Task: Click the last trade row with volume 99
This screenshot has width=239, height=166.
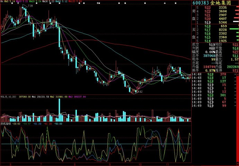Action: pos(215,106)
